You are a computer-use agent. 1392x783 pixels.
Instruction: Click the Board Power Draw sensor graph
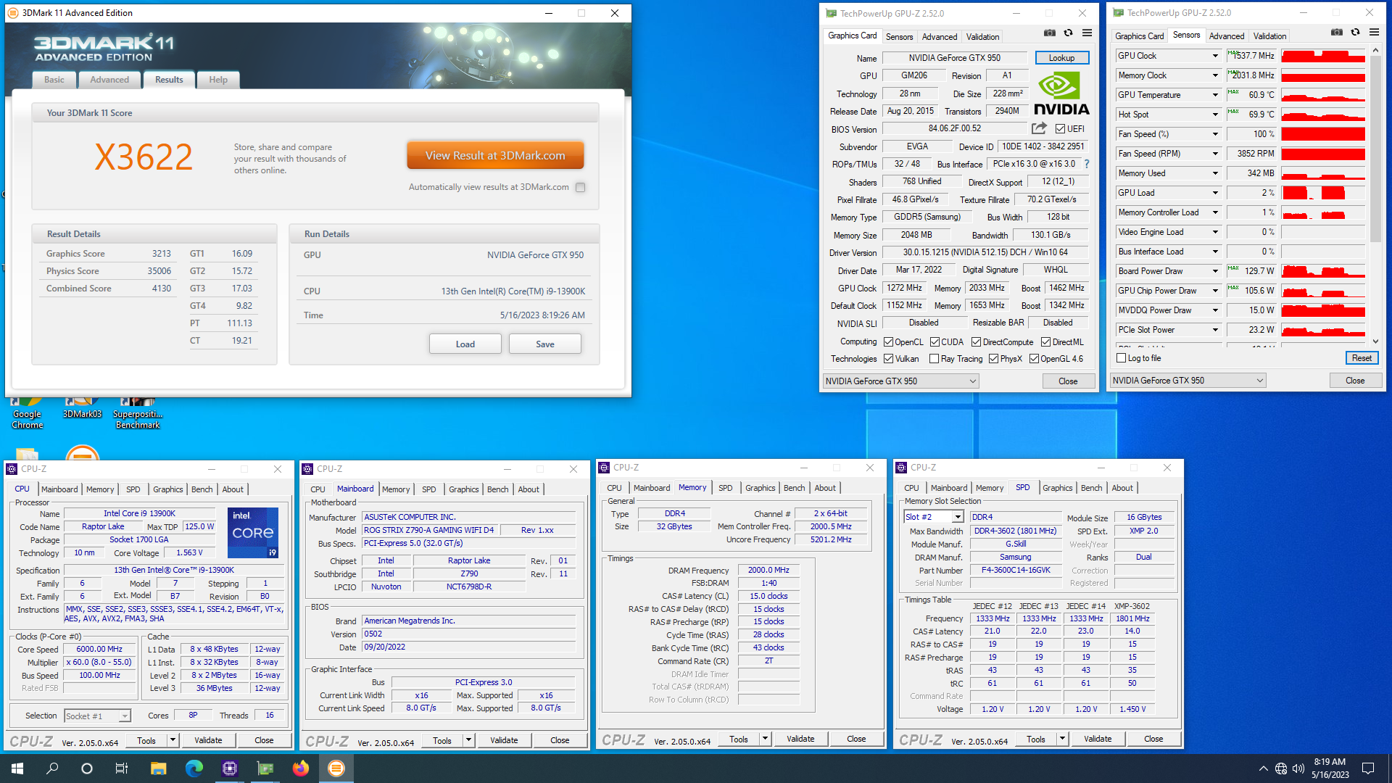pos(1323,271)
